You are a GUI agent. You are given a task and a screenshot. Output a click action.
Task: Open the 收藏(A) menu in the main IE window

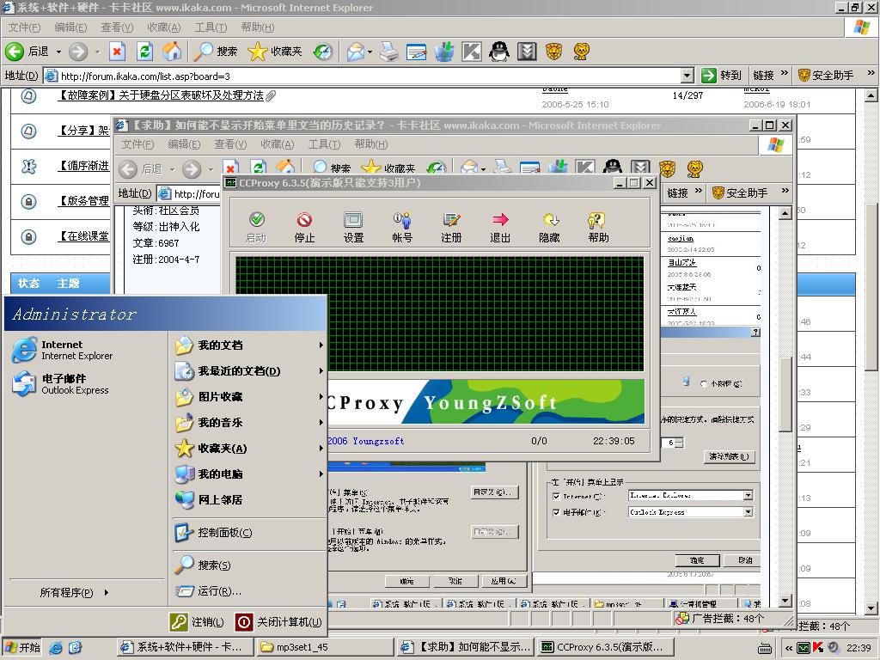pyautogui.click(x=163, y=27)
